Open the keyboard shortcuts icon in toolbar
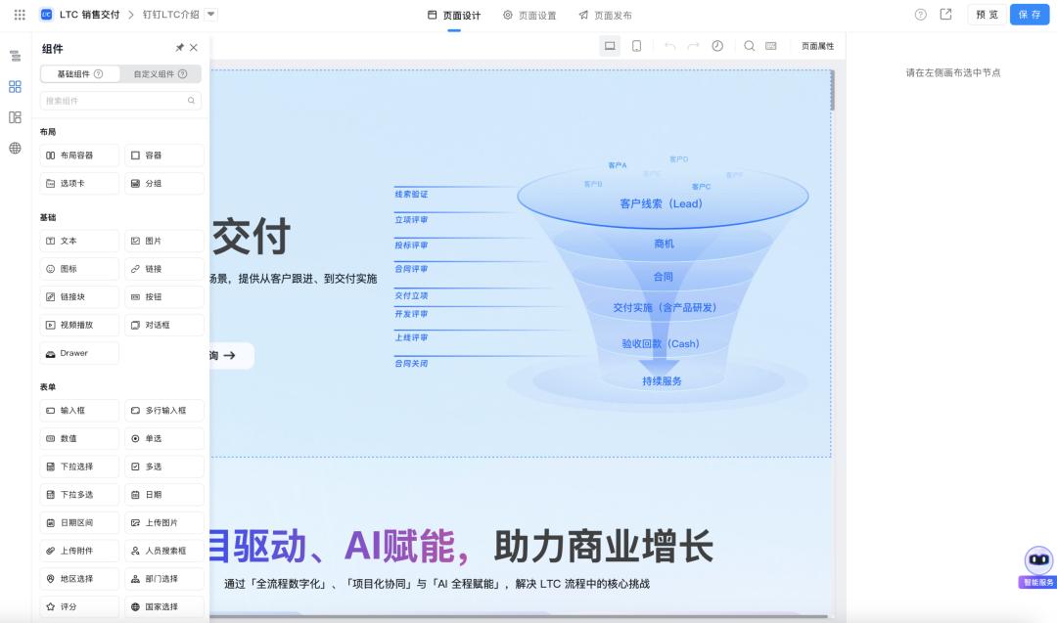The image size is (1057, 623). coord(771,46)
